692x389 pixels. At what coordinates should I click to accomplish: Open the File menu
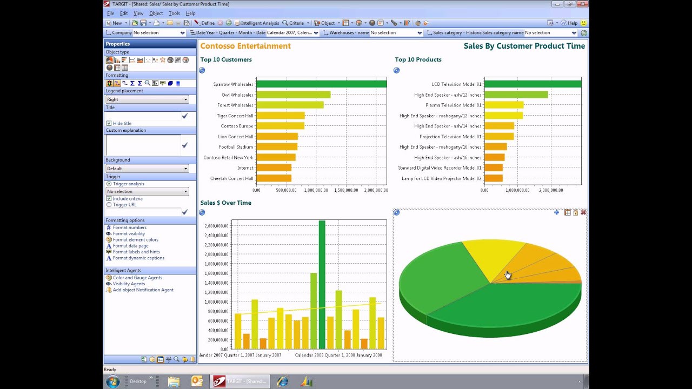(110, 13)
